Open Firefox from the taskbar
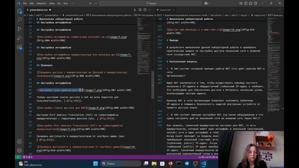Screen dimensions: 299x168 pos(171,163)
